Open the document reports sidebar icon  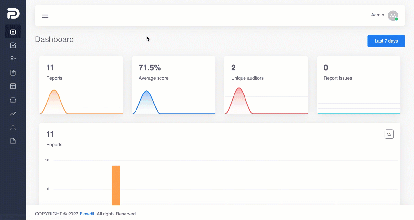coord(13,72)
